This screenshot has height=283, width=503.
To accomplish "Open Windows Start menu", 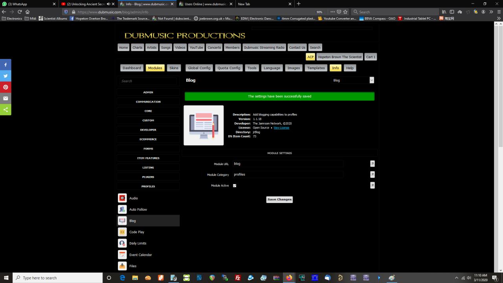I will coord(6,278).
